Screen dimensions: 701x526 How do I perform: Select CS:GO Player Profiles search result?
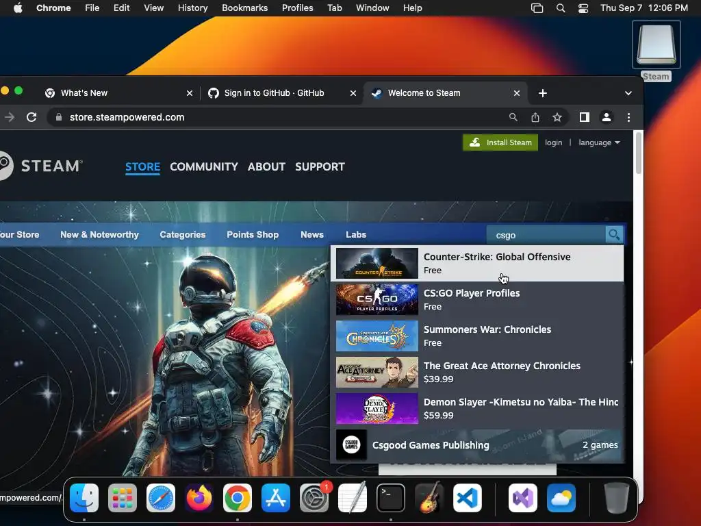[477, 300]
